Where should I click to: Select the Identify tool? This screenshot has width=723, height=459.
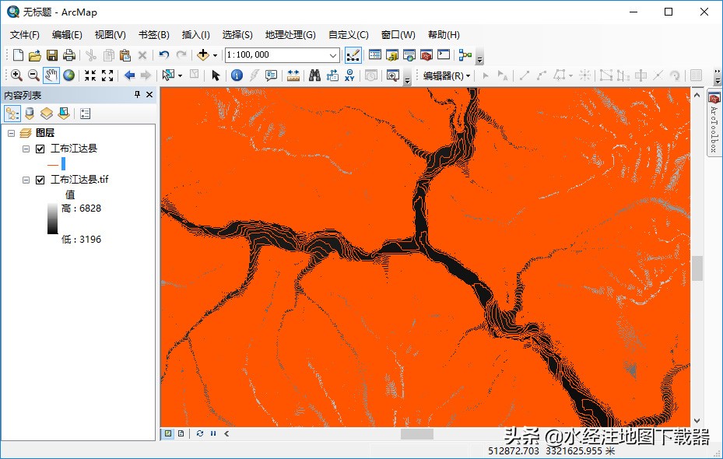click(x=237, y=75)
